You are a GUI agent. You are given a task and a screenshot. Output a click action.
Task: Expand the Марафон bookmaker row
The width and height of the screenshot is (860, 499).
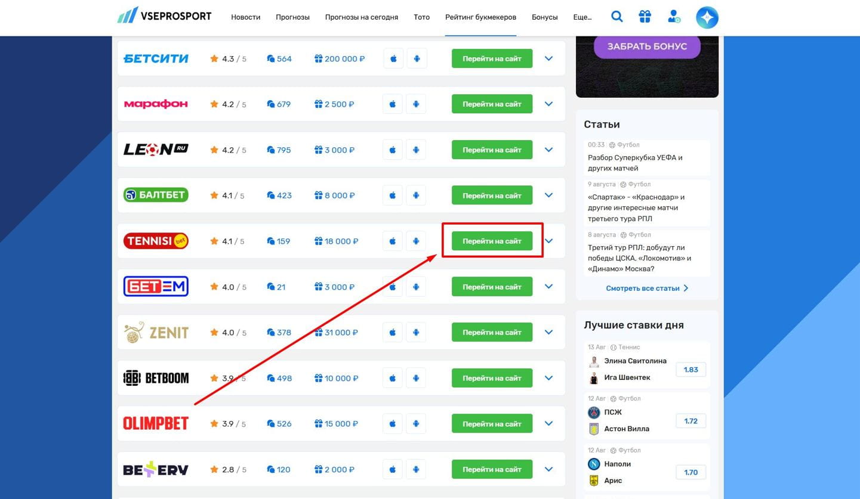[549, 104]
